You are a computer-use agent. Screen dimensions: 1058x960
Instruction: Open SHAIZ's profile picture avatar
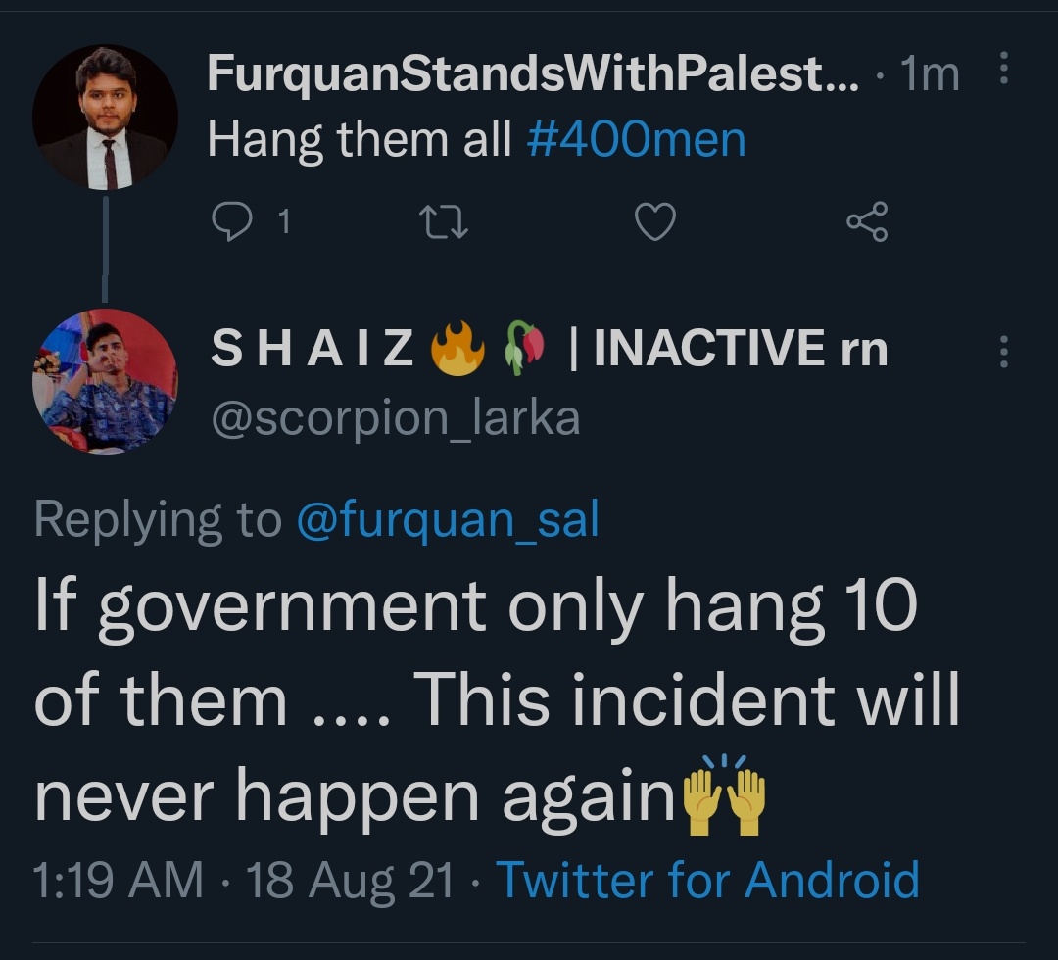click(x=105, y=381)
